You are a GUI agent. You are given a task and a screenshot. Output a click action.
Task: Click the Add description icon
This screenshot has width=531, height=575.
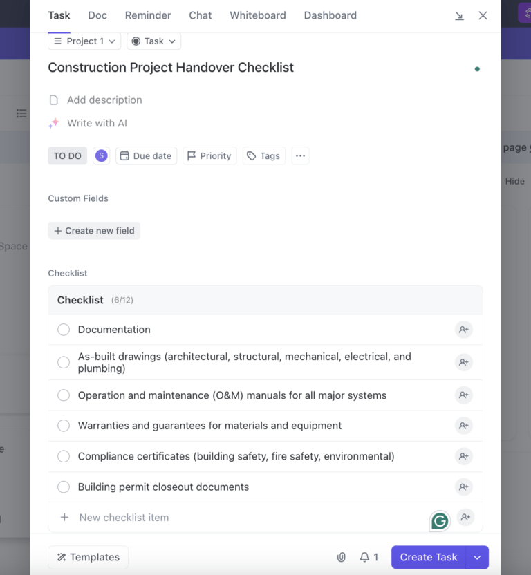click(54, 100)
